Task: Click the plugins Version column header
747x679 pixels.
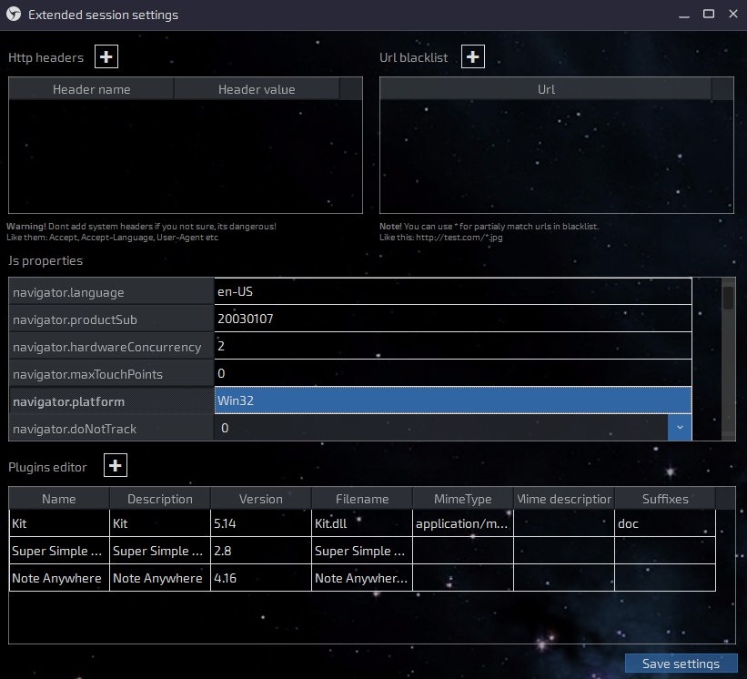Action: pos(261,499)
